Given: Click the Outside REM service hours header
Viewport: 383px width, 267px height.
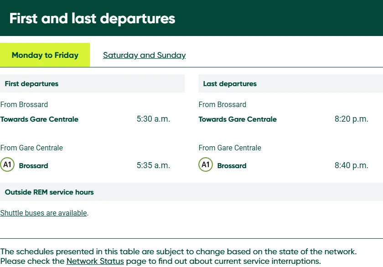Looking at the screenshot, I should pos(49,192).
